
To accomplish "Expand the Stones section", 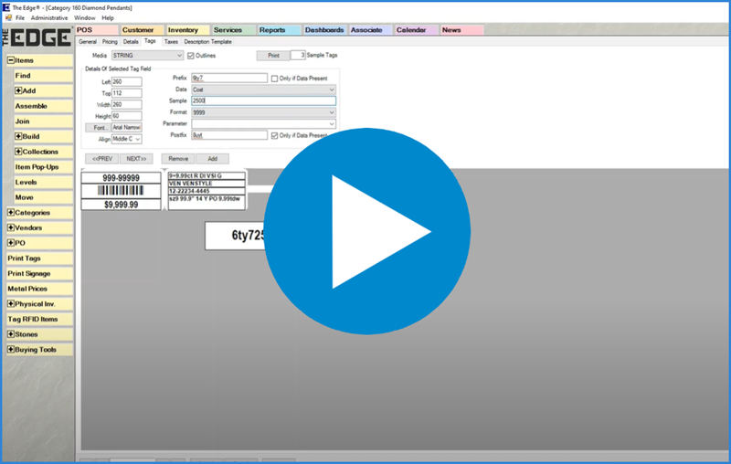I will [x=11, y=334].
